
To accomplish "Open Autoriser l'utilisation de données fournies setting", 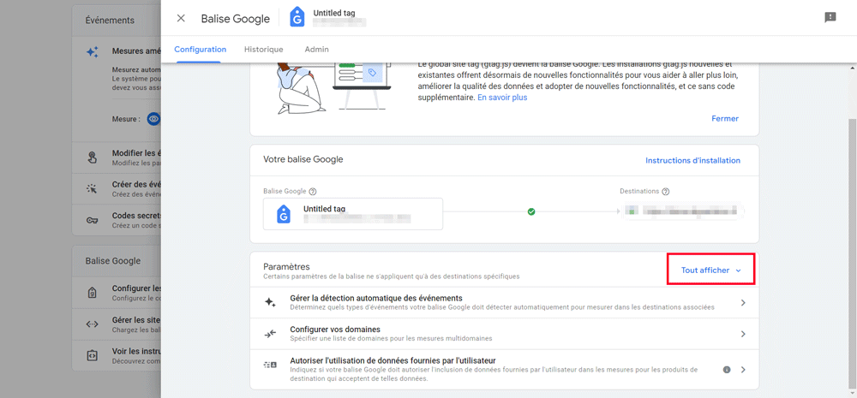I will point(504,370).
